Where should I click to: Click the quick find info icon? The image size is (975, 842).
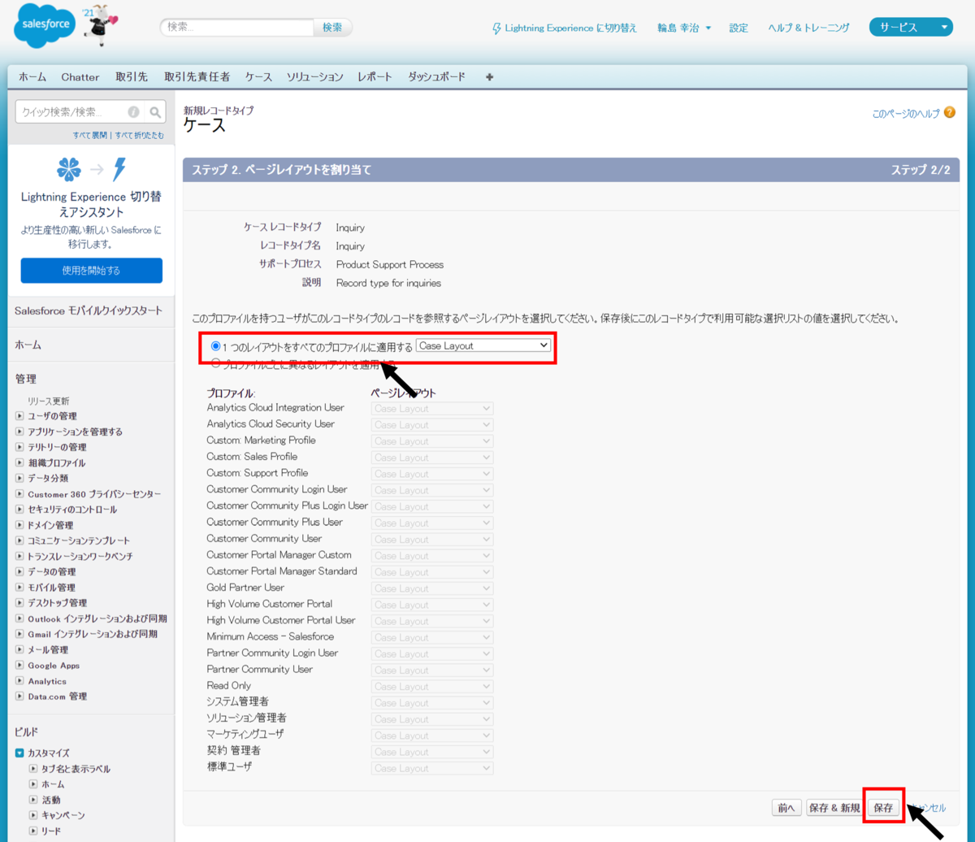click(134, 112)
